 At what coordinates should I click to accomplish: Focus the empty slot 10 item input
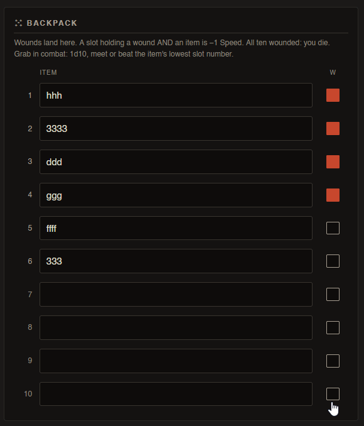tap(176, 394)
